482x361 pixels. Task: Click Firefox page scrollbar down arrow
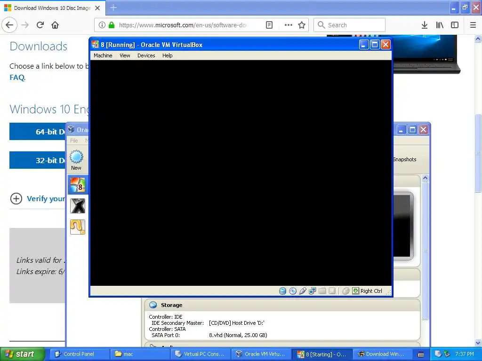pos(478,343)
